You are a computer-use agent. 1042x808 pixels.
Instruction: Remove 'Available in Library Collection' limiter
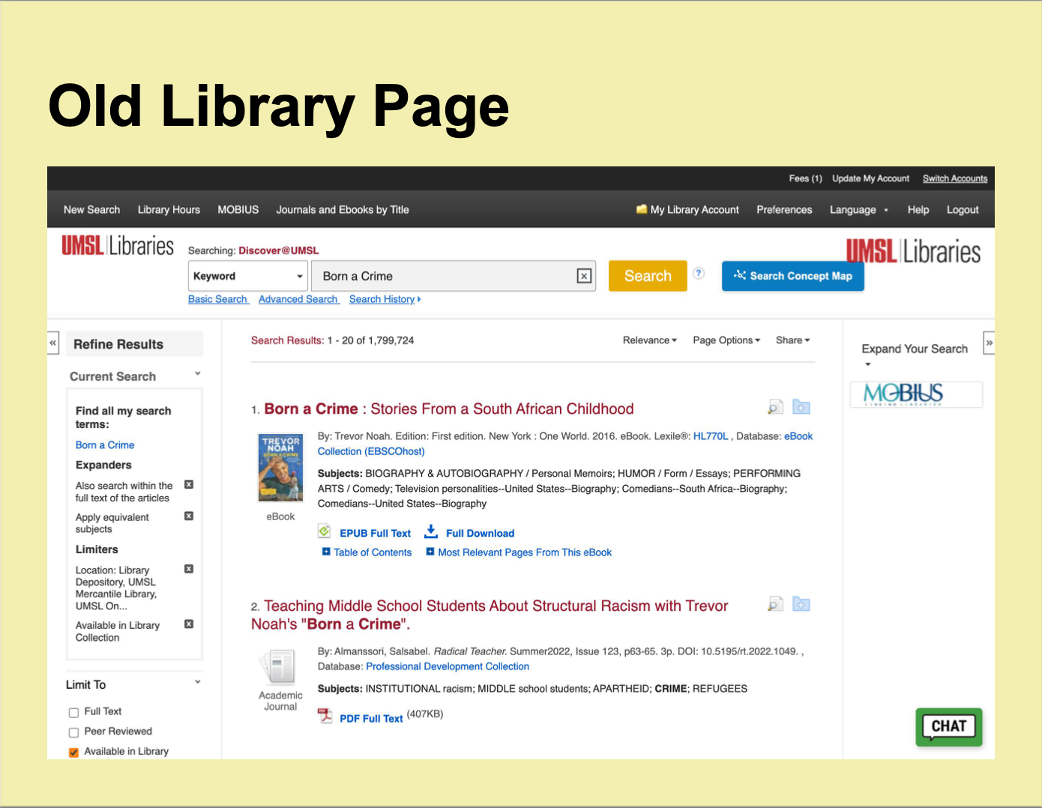189,624
